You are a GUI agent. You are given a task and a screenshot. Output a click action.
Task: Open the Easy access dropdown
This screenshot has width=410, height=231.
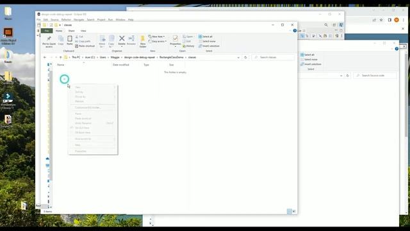point(157,41)
